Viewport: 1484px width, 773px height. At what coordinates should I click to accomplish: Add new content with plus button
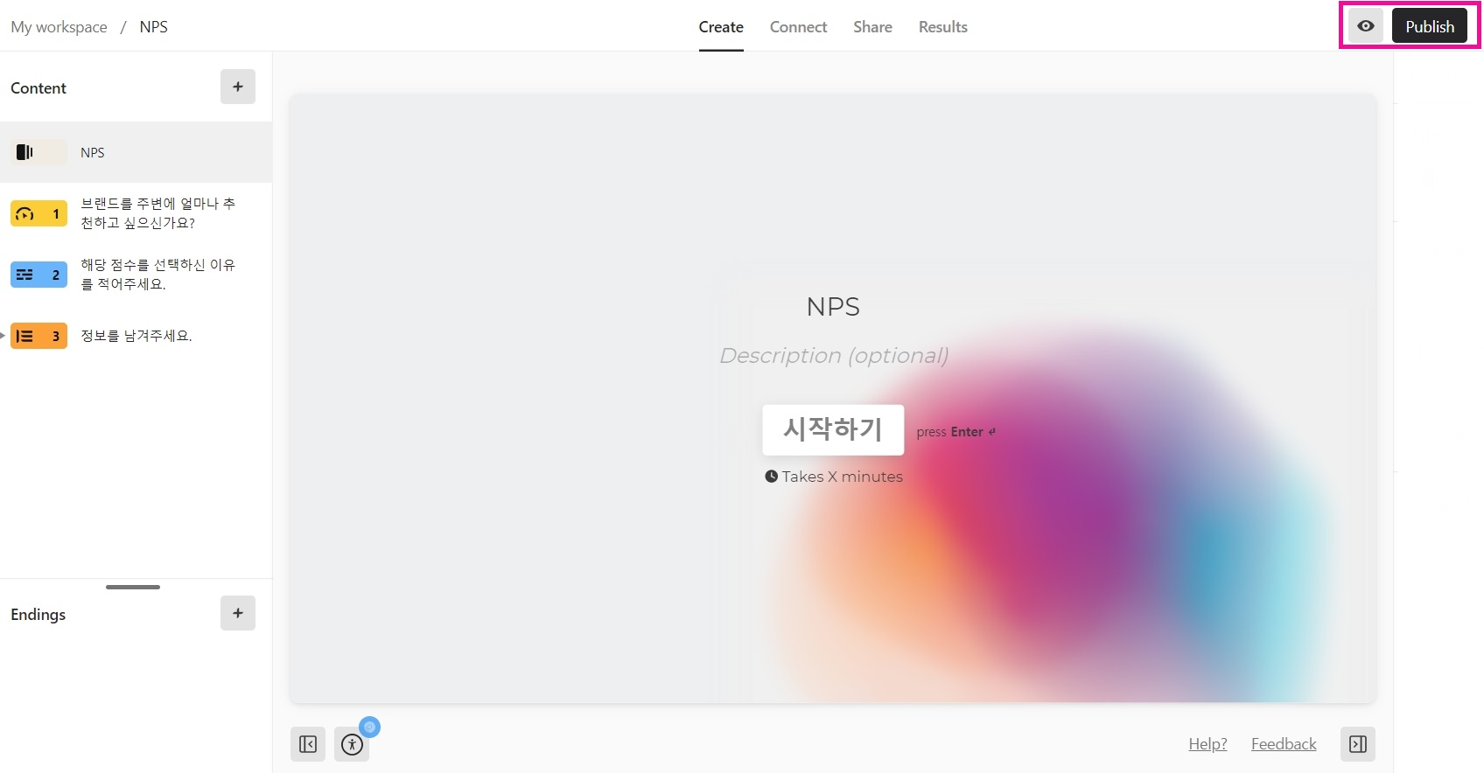237,87
